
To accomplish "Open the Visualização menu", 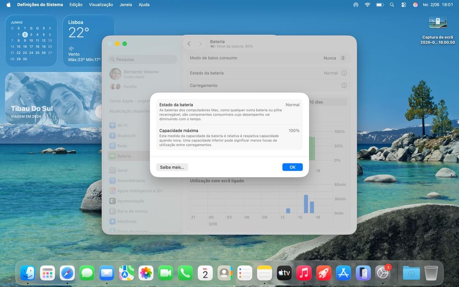I will point(101,5).
